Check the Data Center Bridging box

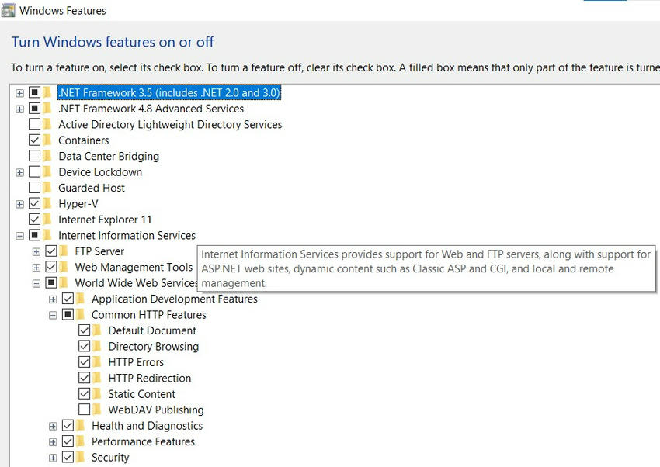pos(34,156)
